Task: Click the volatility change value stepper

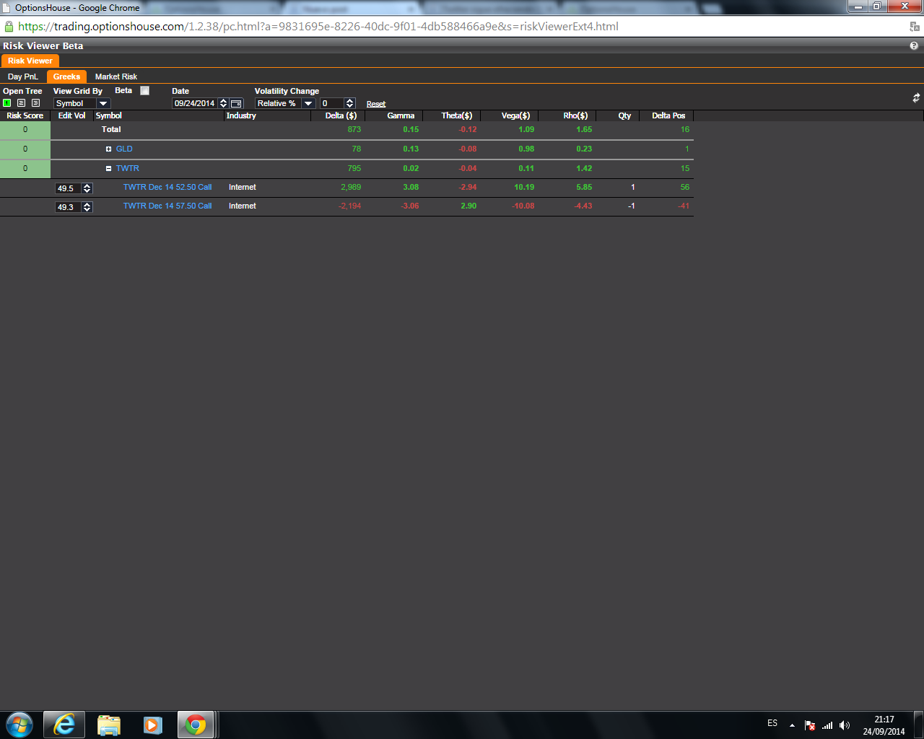Action: (x=350, y=103)
